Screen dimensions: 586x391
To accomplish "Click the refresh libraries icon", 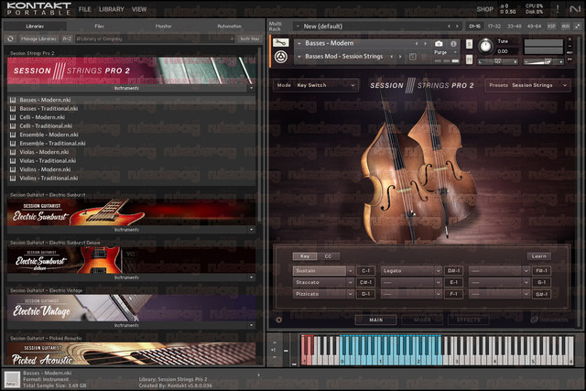I will tap(10, 38).
